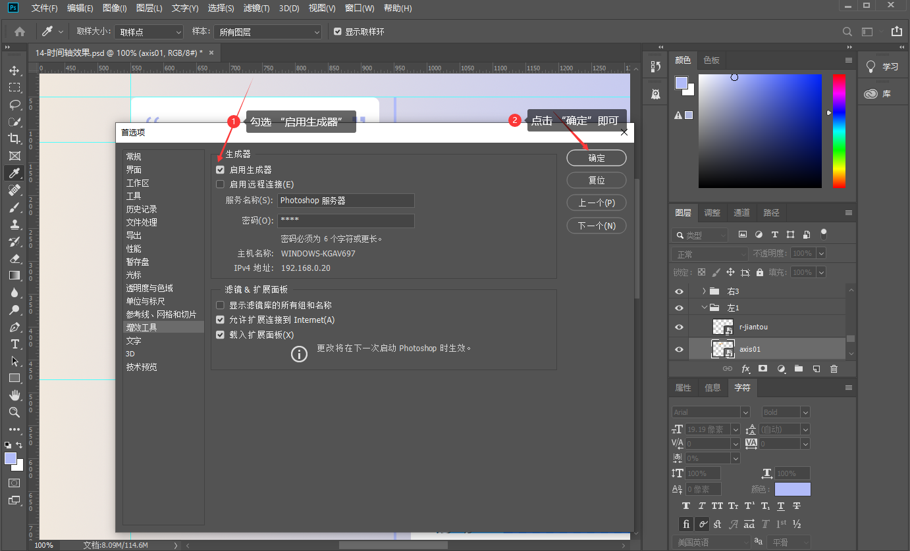The width and height of the screenshot is (910, 551).
Task: Select the Dodge tool
Action: pos(14,310)
